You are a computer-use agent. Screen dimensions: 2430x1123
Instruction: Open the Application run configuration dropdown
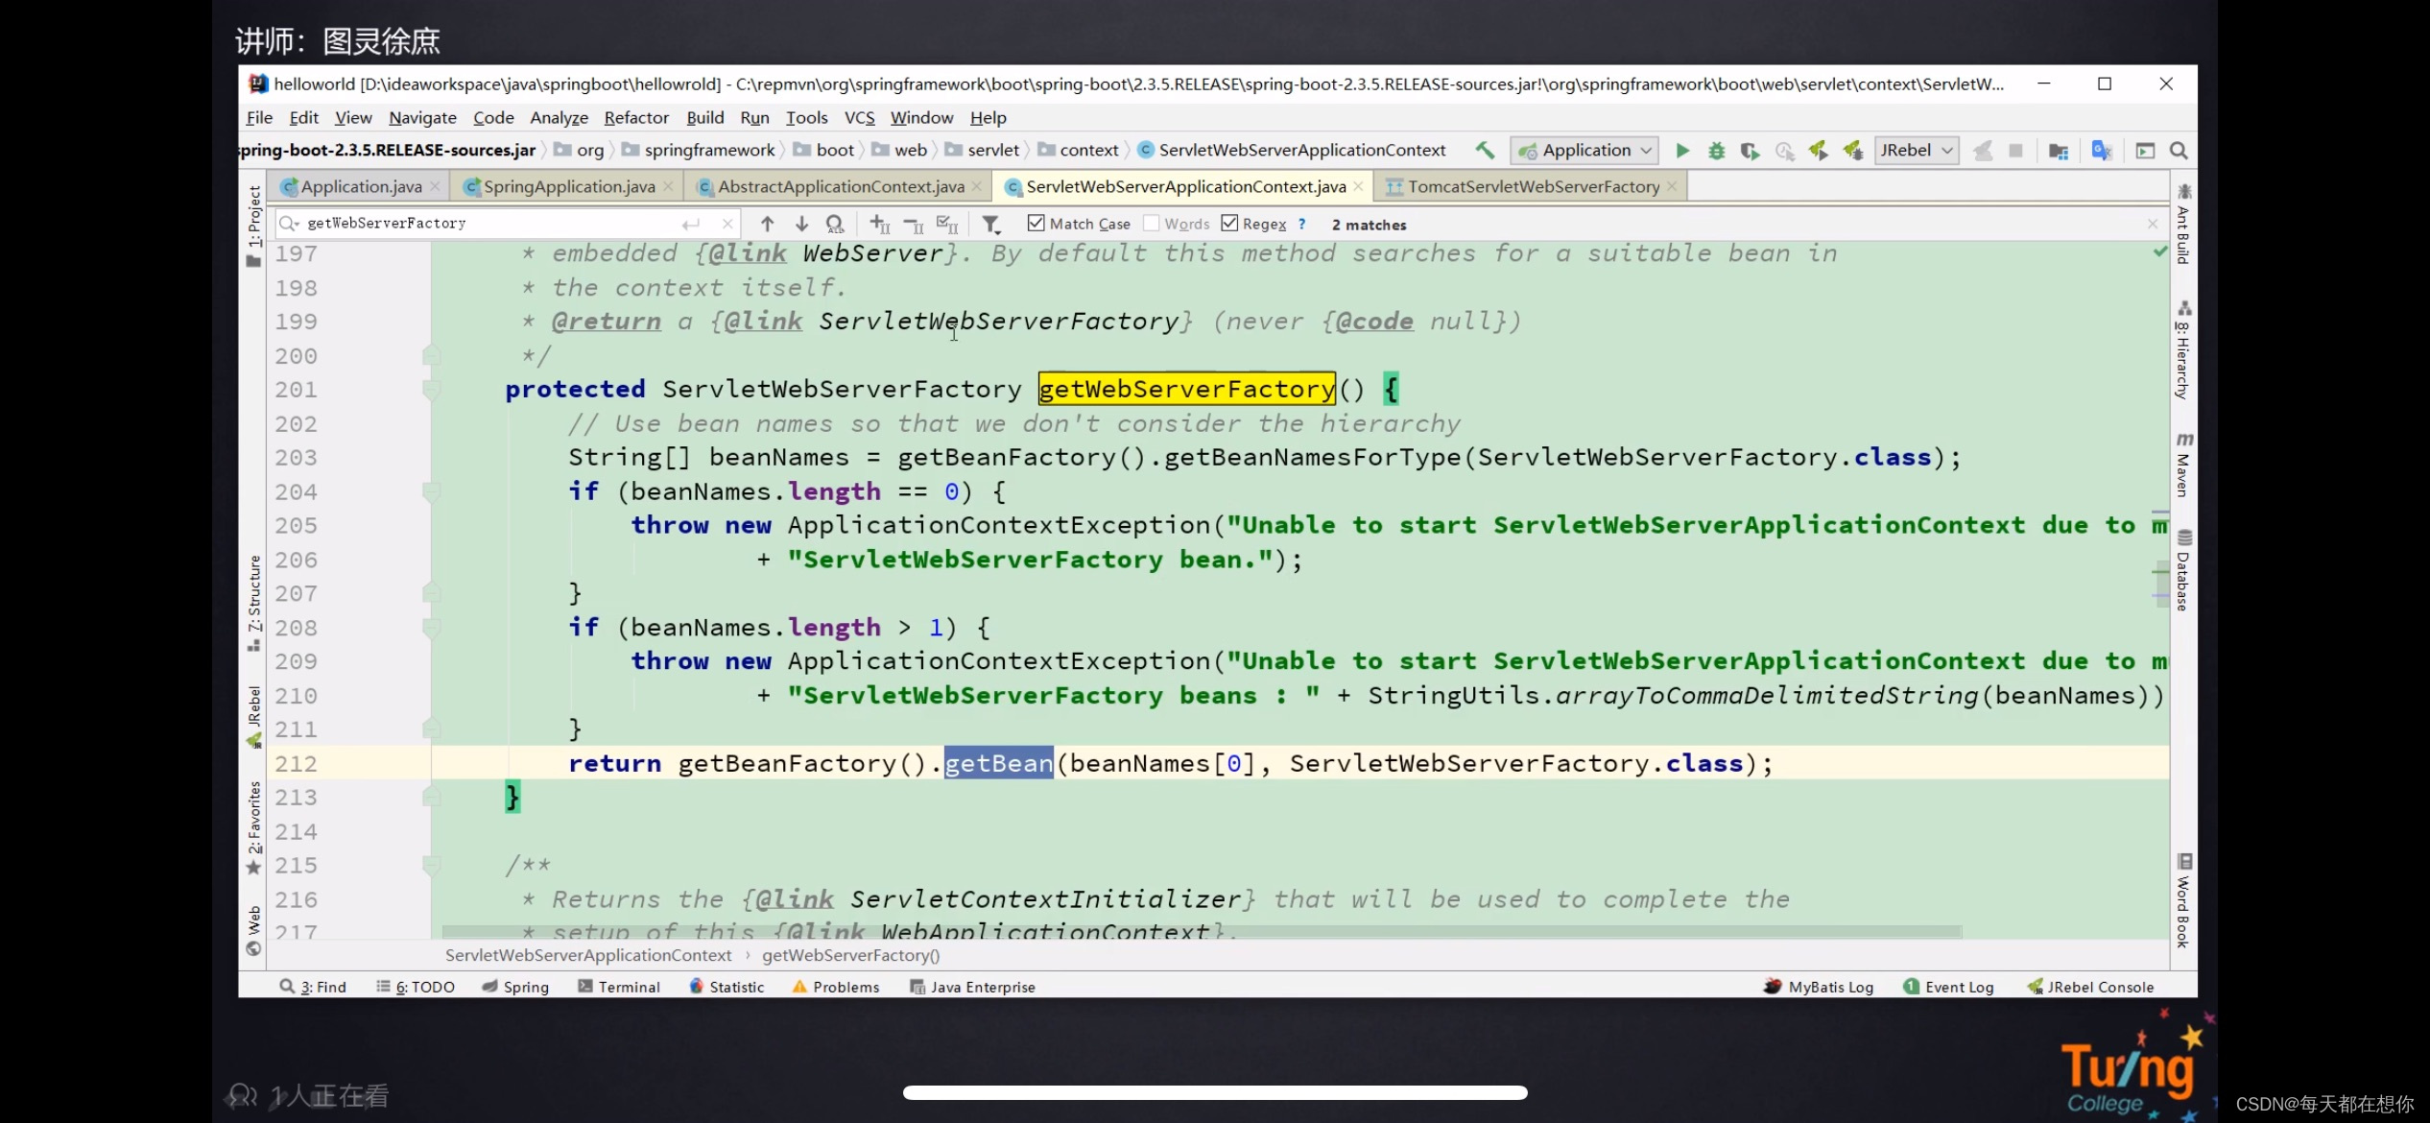tap(1584, 151)
